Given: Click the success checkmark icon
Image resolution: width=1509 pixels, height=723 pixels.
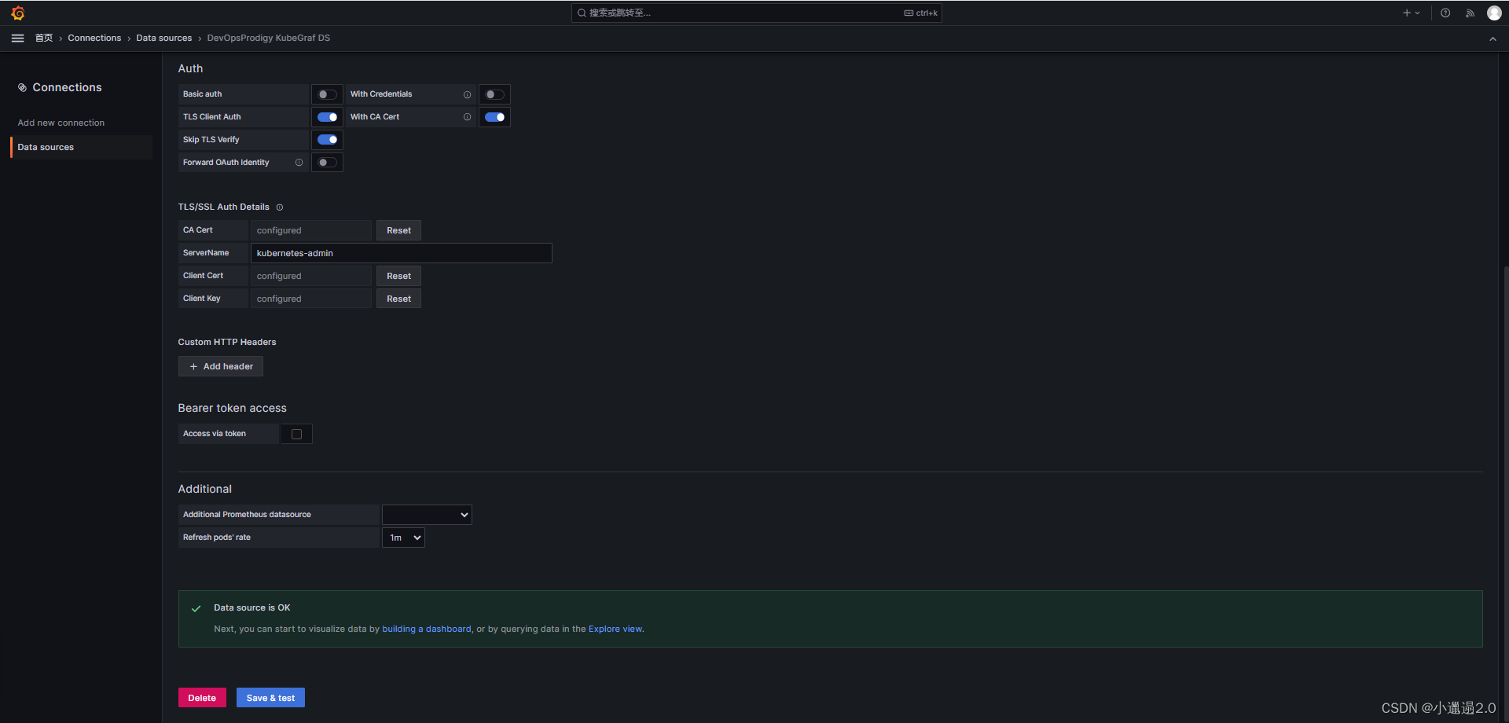Looking at the screenshot, I should tap(196, 608).
